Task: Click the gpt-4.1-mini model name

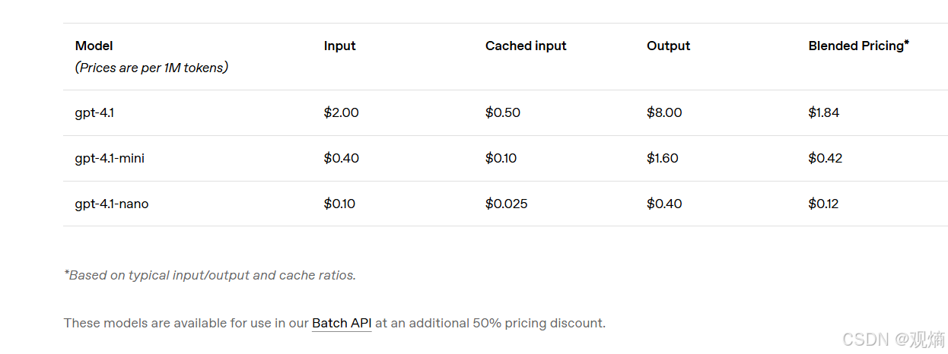Action: pos(110,158)
